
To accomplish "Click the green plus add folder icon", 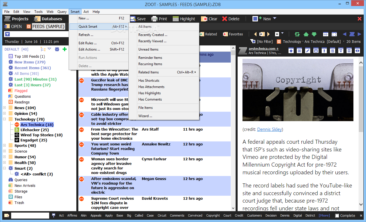I will pos(65,49).
